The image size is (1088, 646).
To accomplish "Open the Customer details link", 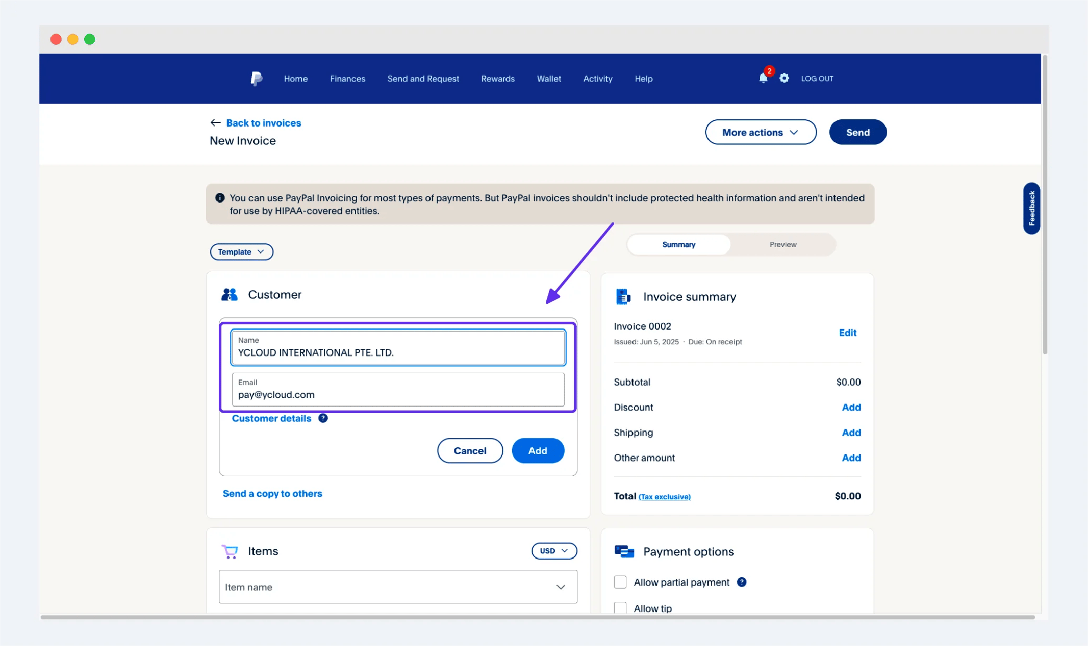I will (271, 418).
